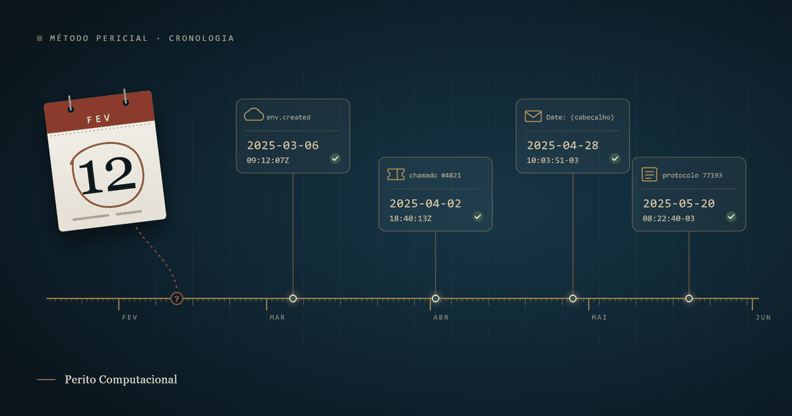Click the chamado #4821 label

[x=435, y=176]
